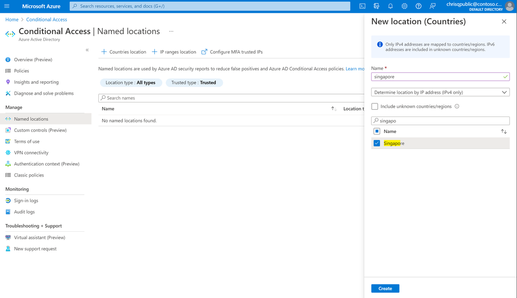Image resolution: width=517 pixels, height=298 pixels.
Task: Click the highlighted Singapore row label
Action: pos(394,143)
